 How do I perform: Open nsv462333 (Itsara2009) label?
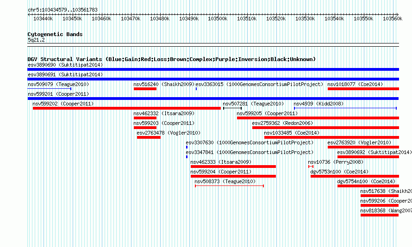tap(221, 162)
